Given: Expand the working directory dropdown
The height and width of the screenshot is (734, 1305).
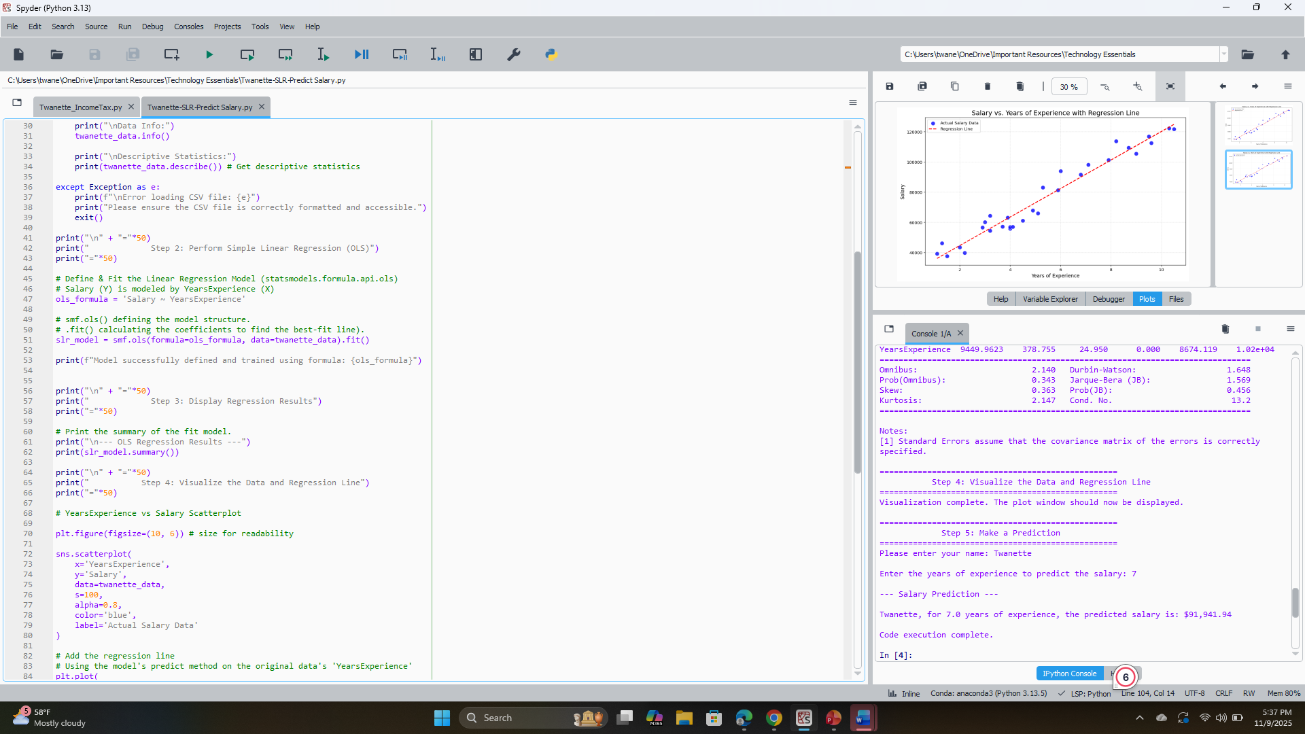Looking at the screenshot, I should pyautogui.click(x=1224, y=54).
